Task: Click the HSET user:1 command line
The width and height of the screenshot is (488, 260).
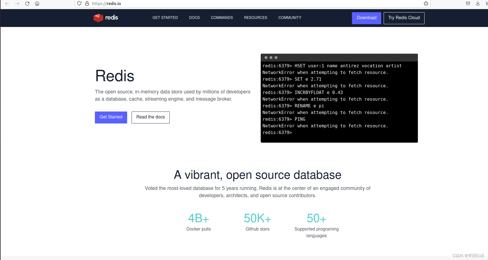Action: pos(332,66)
